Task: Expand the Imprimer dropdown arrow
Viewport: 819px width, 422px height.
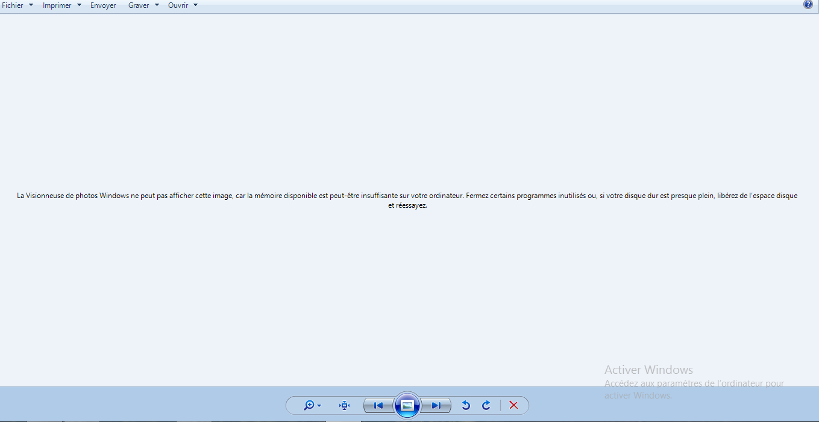Action: [79, 5]
